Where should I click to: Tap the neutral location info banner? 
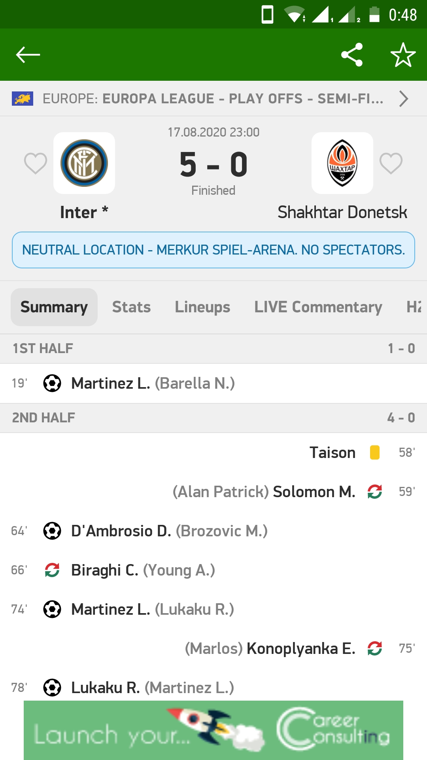tap(213, 250)
